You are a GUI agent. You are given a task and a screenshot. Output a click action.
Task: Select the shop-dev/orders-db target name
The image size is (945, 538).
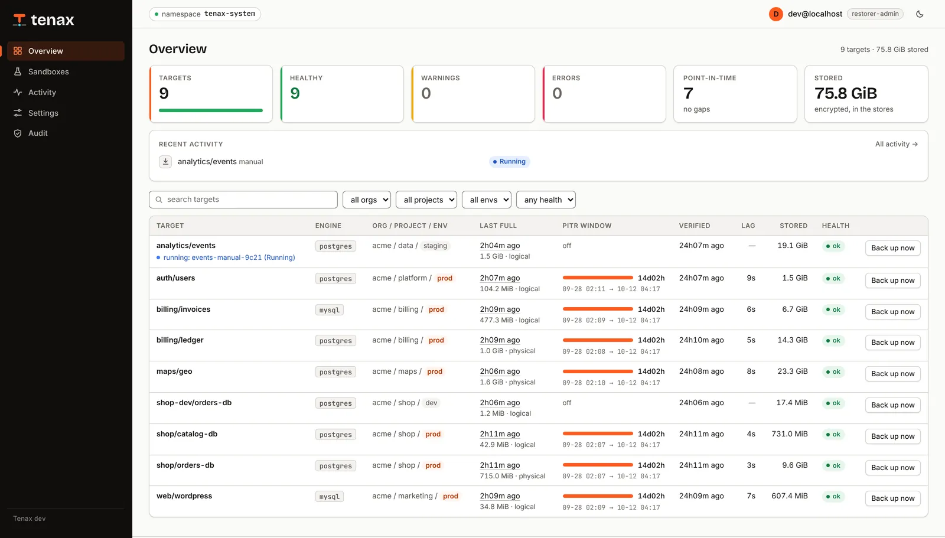click(x=194, y=403)
